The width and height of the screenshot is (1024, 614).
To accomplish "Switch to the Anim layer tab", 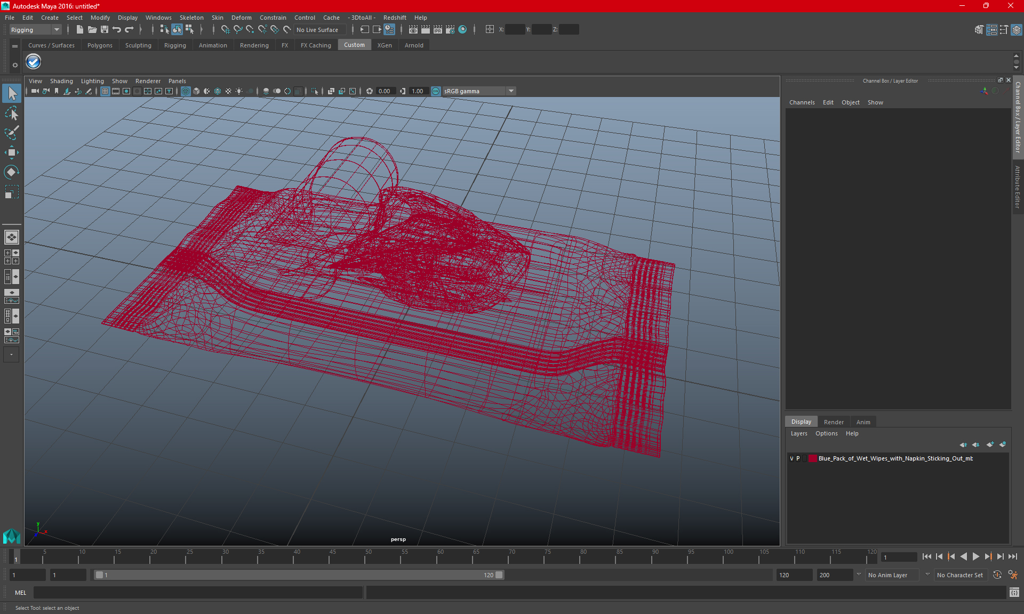I will coord(863,422).
